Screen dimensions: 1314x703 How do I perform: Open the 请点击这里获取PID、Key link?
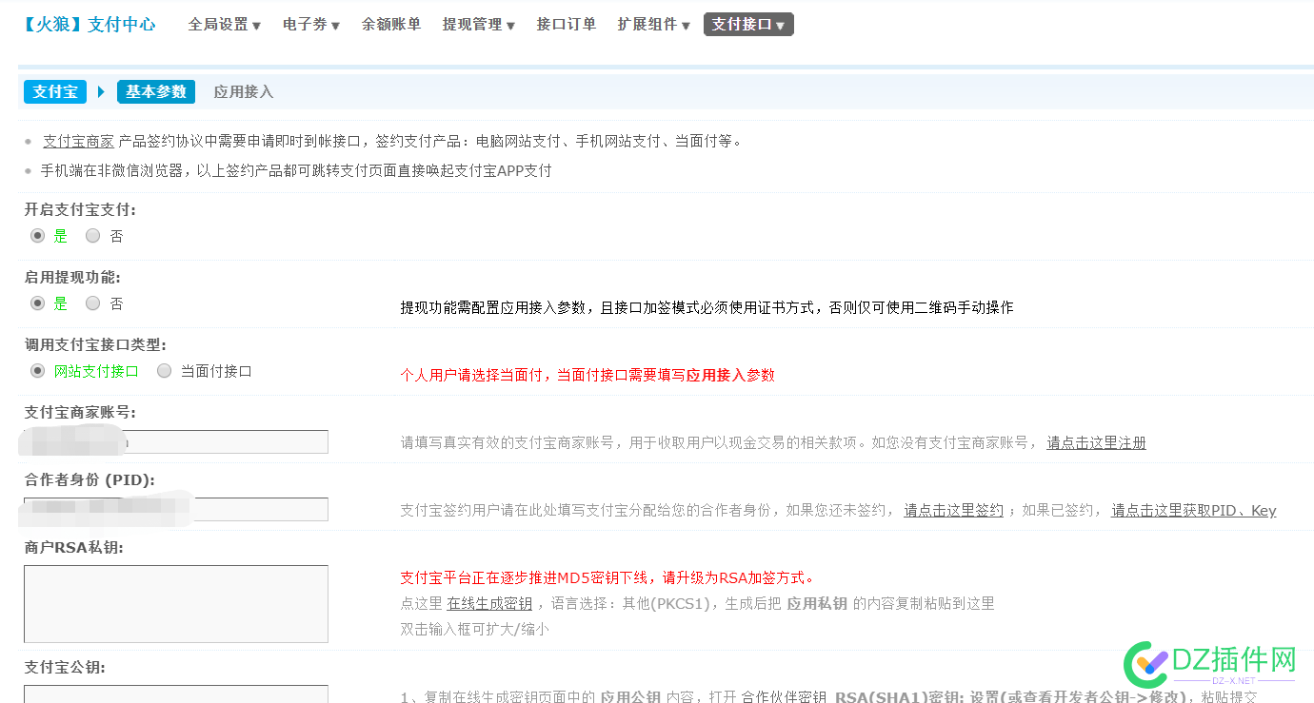coord(1194,510)
